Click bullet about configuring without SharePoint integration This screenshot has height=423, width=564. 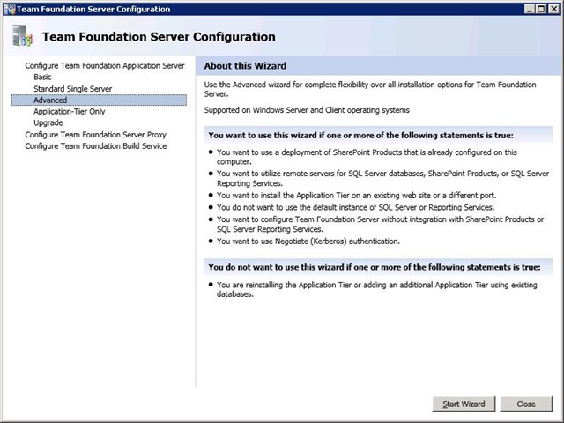[380, 224]
